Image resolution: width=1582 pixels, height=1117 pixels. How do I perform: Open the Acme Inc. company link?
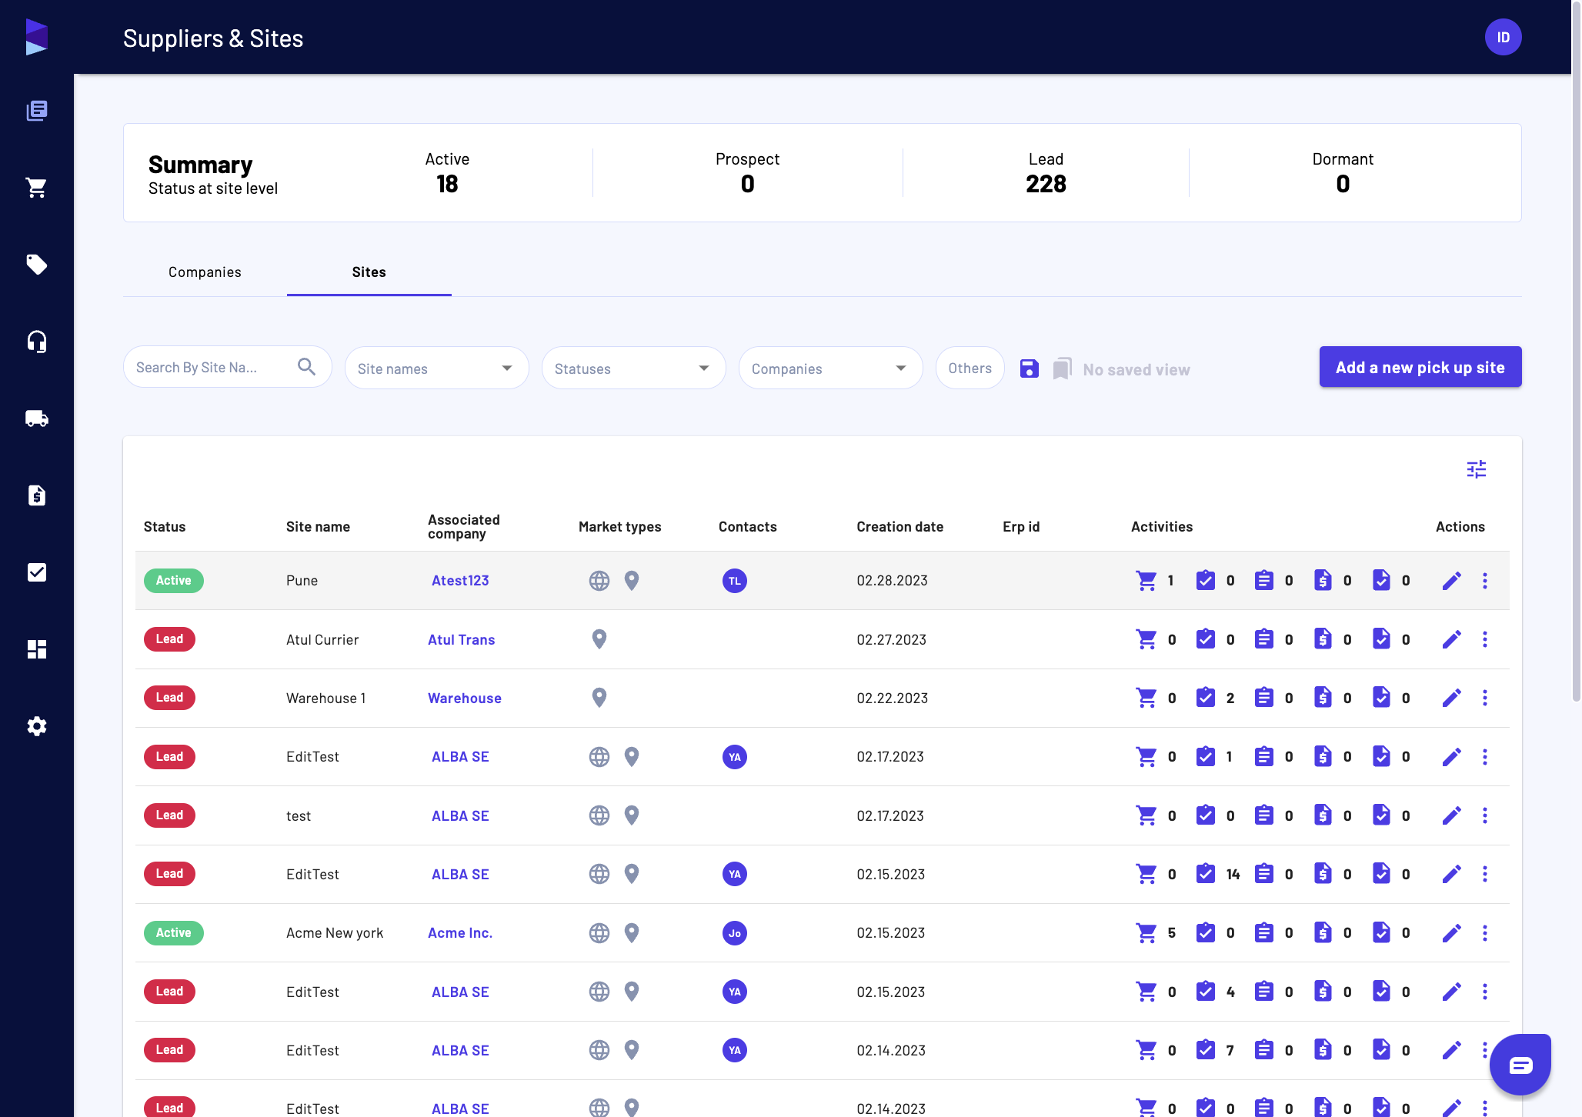pyautogui.click(x=459, y=933)
